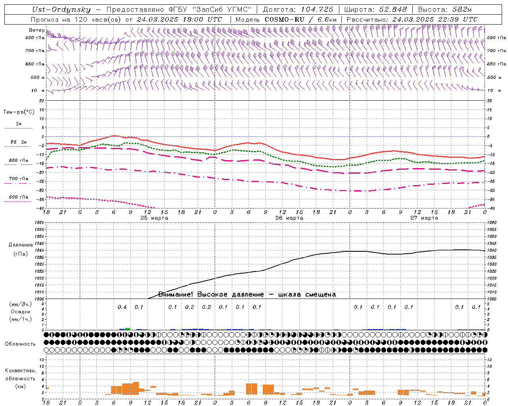Select the '(мм/3ч.)' precipitation unit label
The image size is (508, 406).
click(x=20, y=304)
